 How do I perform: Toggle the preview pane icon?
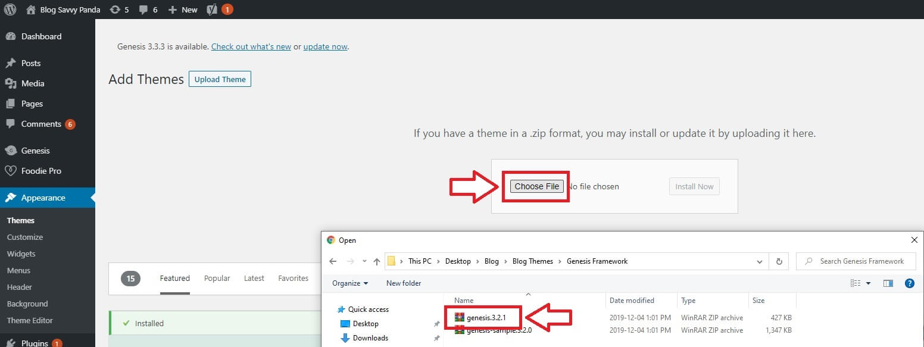[x=888, y=283]
